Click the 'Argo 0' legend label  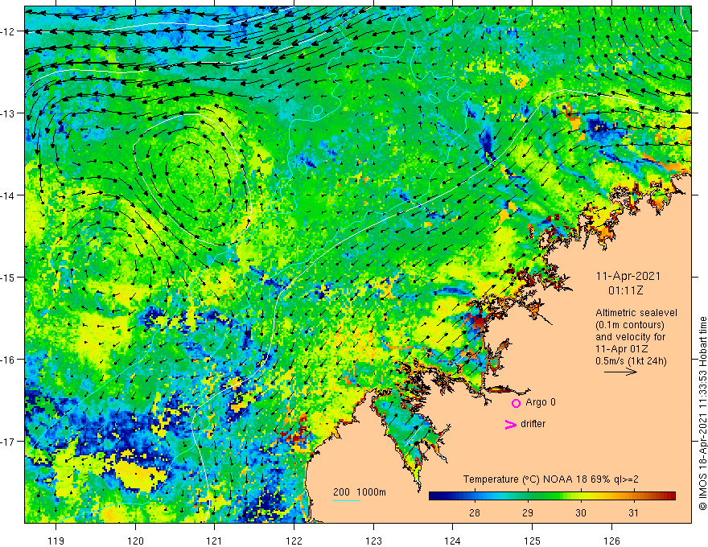pos(541,402)
